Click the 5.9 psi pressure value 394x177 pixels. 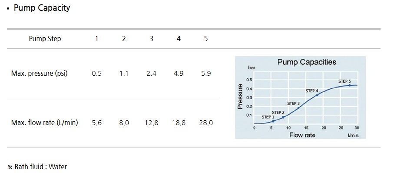pyautogui.click(x=206, y=74)
